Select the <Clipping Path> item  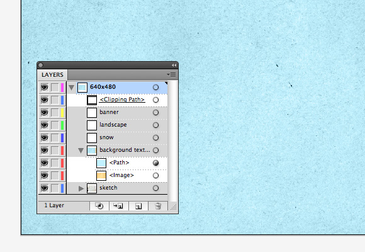pos(122,100)
